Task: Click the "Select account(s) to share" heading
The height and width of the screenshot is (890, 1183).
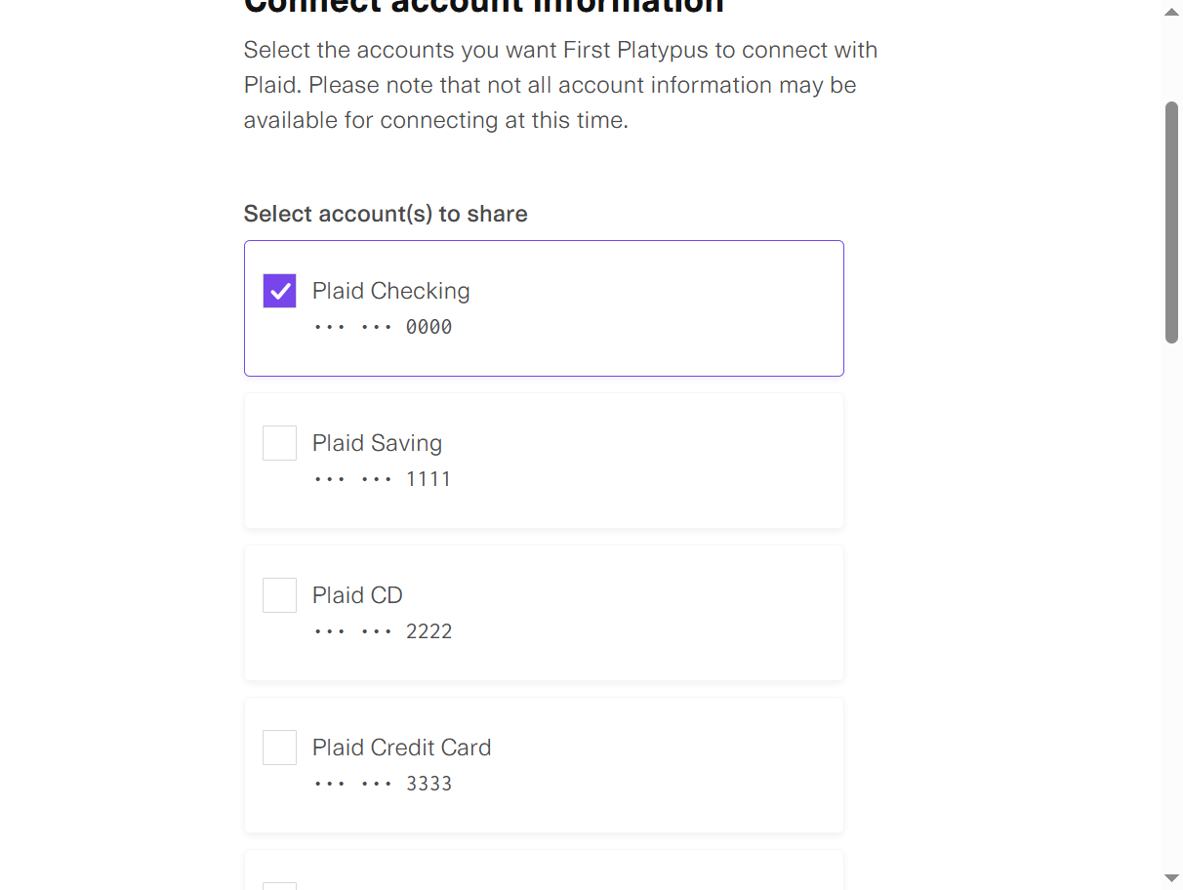Action: pyautogui.click(x=386, y=214)
